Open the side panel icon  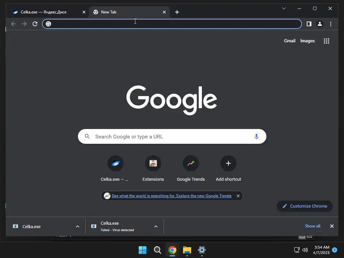click(x=309, y=24)
